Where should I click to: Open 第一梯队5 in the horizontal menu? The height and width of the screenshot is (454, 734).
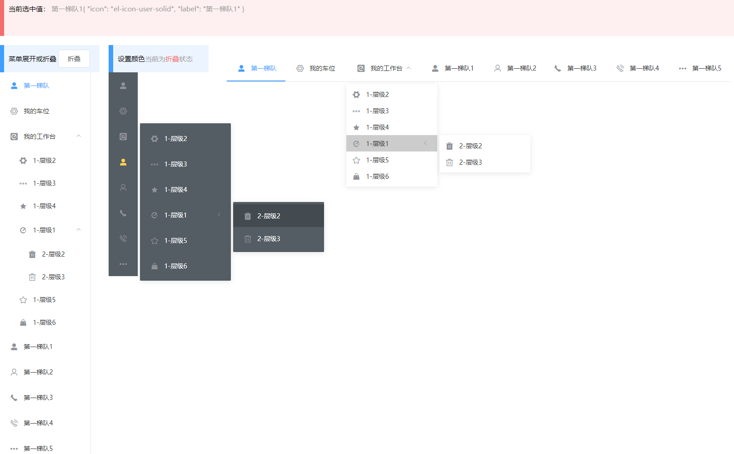click(700, 68)
